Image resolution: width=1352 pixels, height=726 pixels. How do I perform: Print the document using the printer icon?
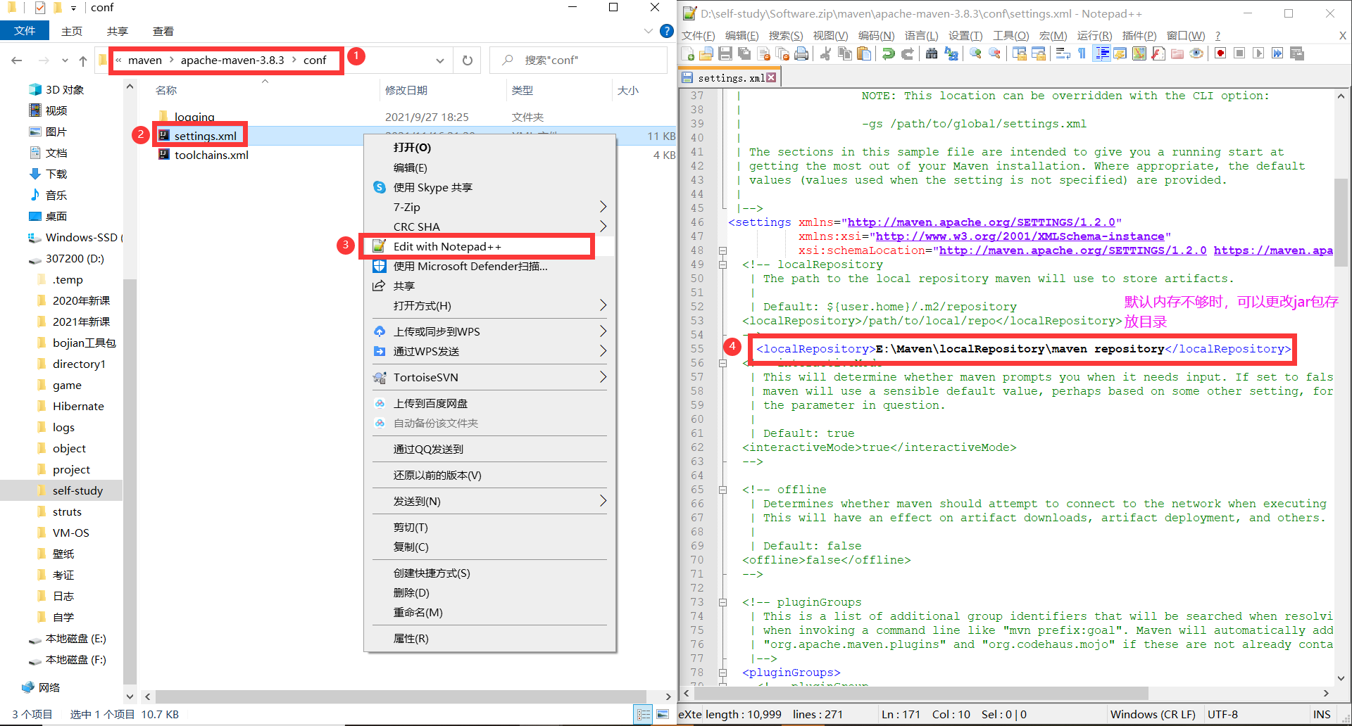tap(801, 54)
